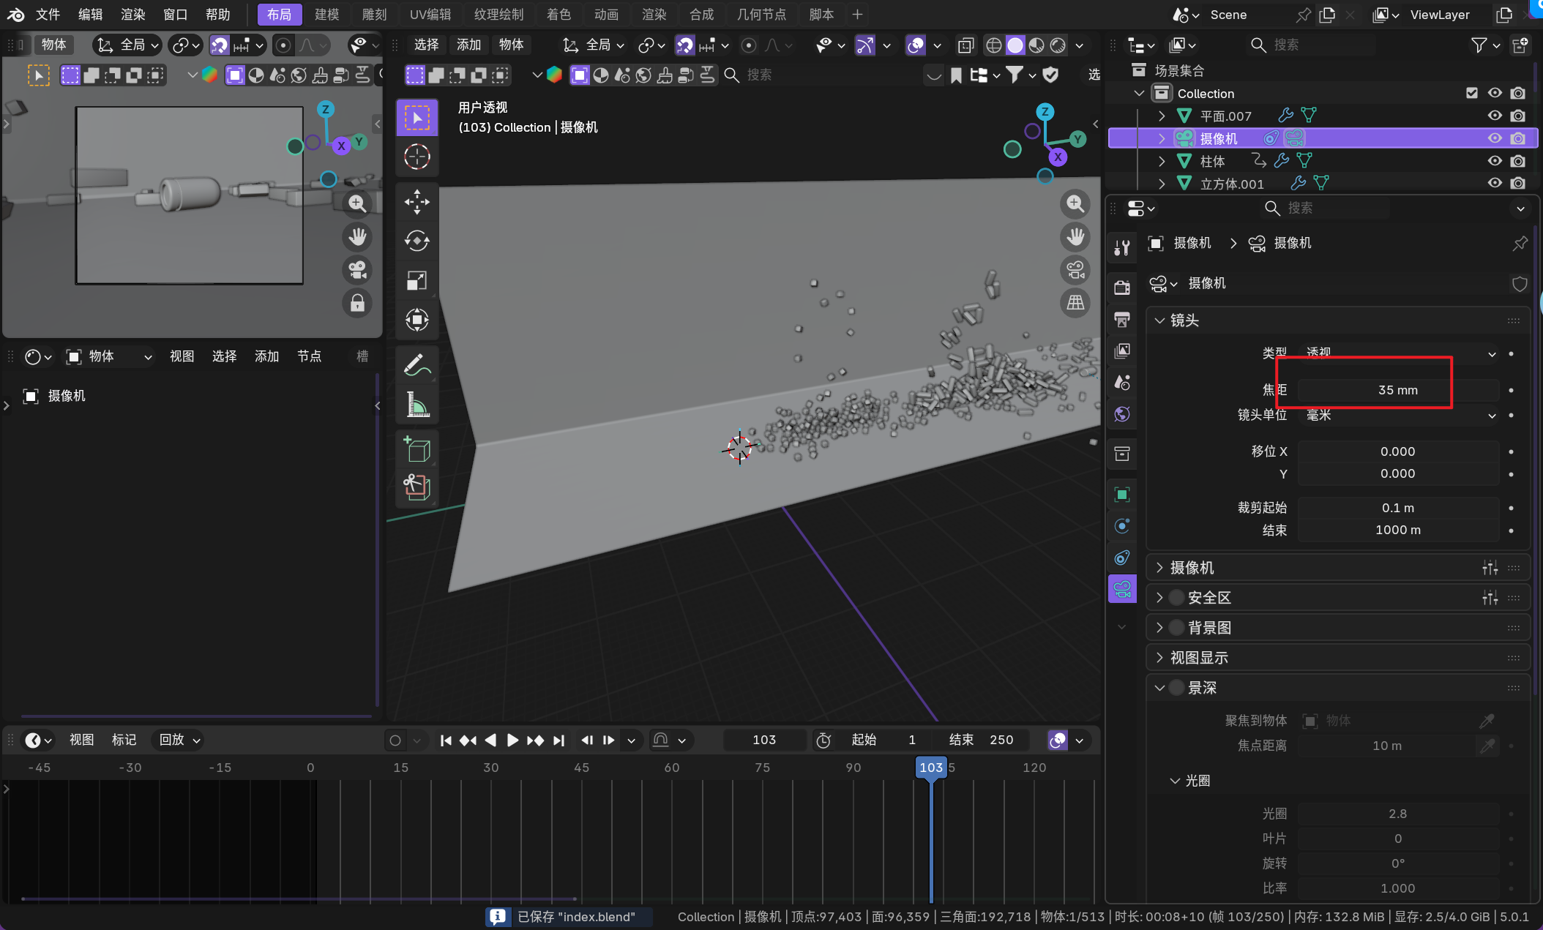The image size is (1543, 930).
Task: Expand the 平面.007 tree item
Action: (1162, 116)
